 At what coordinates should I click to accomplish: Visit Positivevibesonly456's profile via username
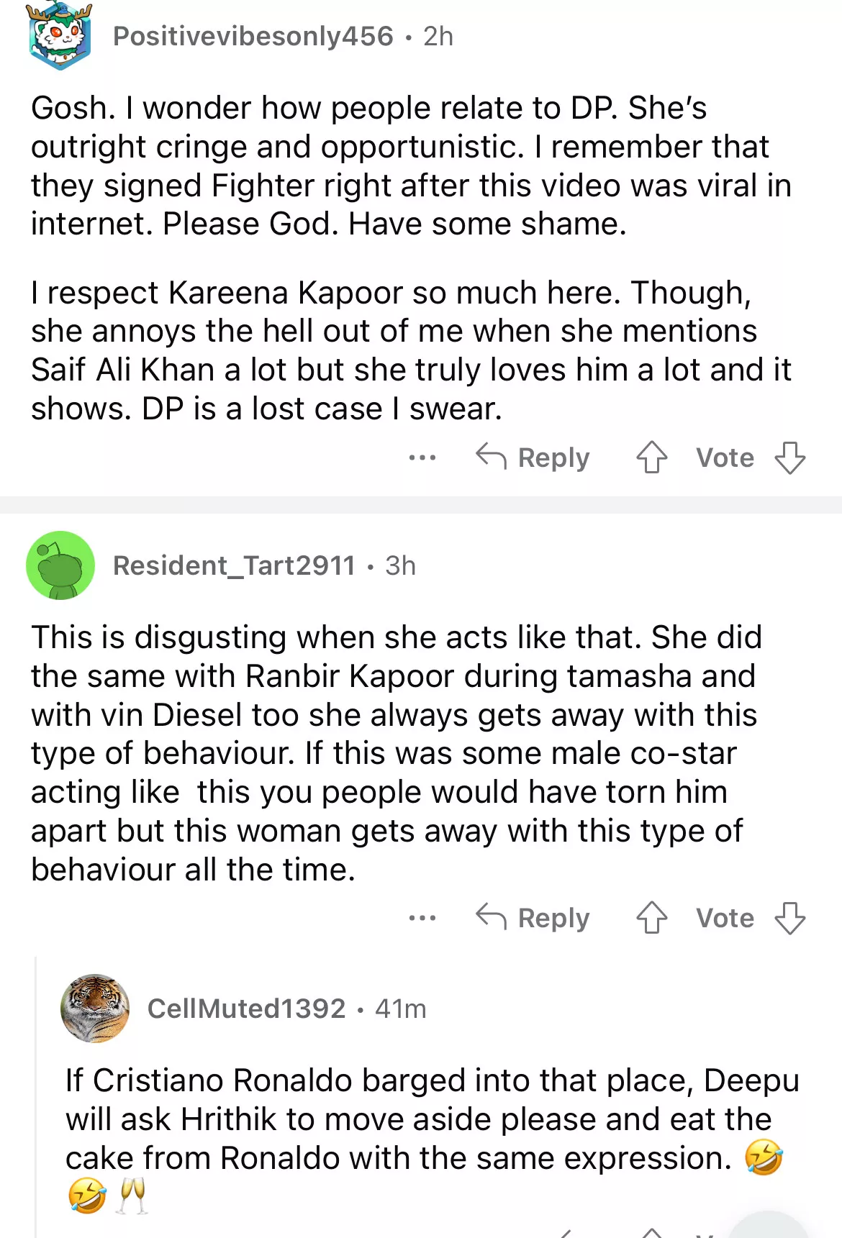coord(253,37)
